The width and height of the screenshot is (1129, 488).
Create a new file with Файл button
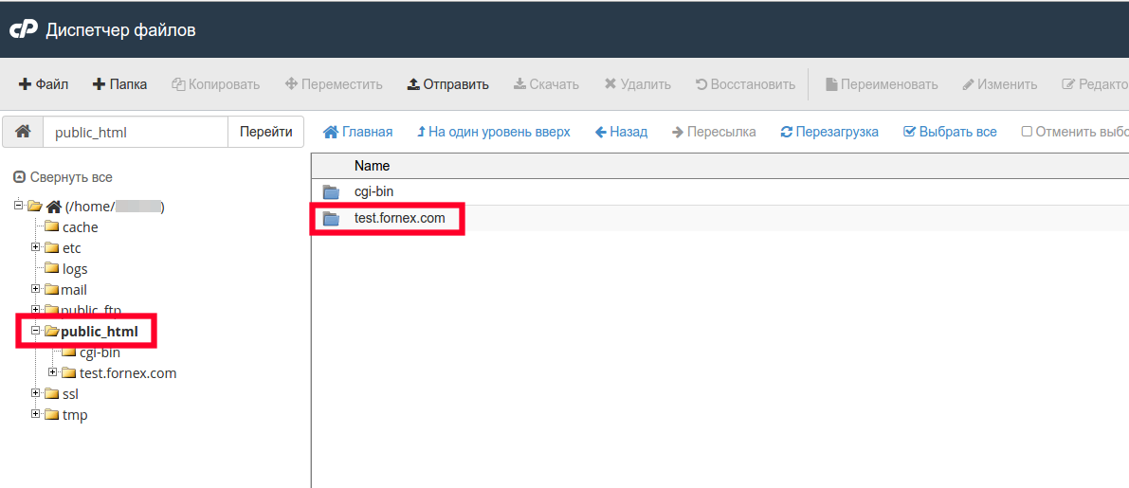coord(44,84)
